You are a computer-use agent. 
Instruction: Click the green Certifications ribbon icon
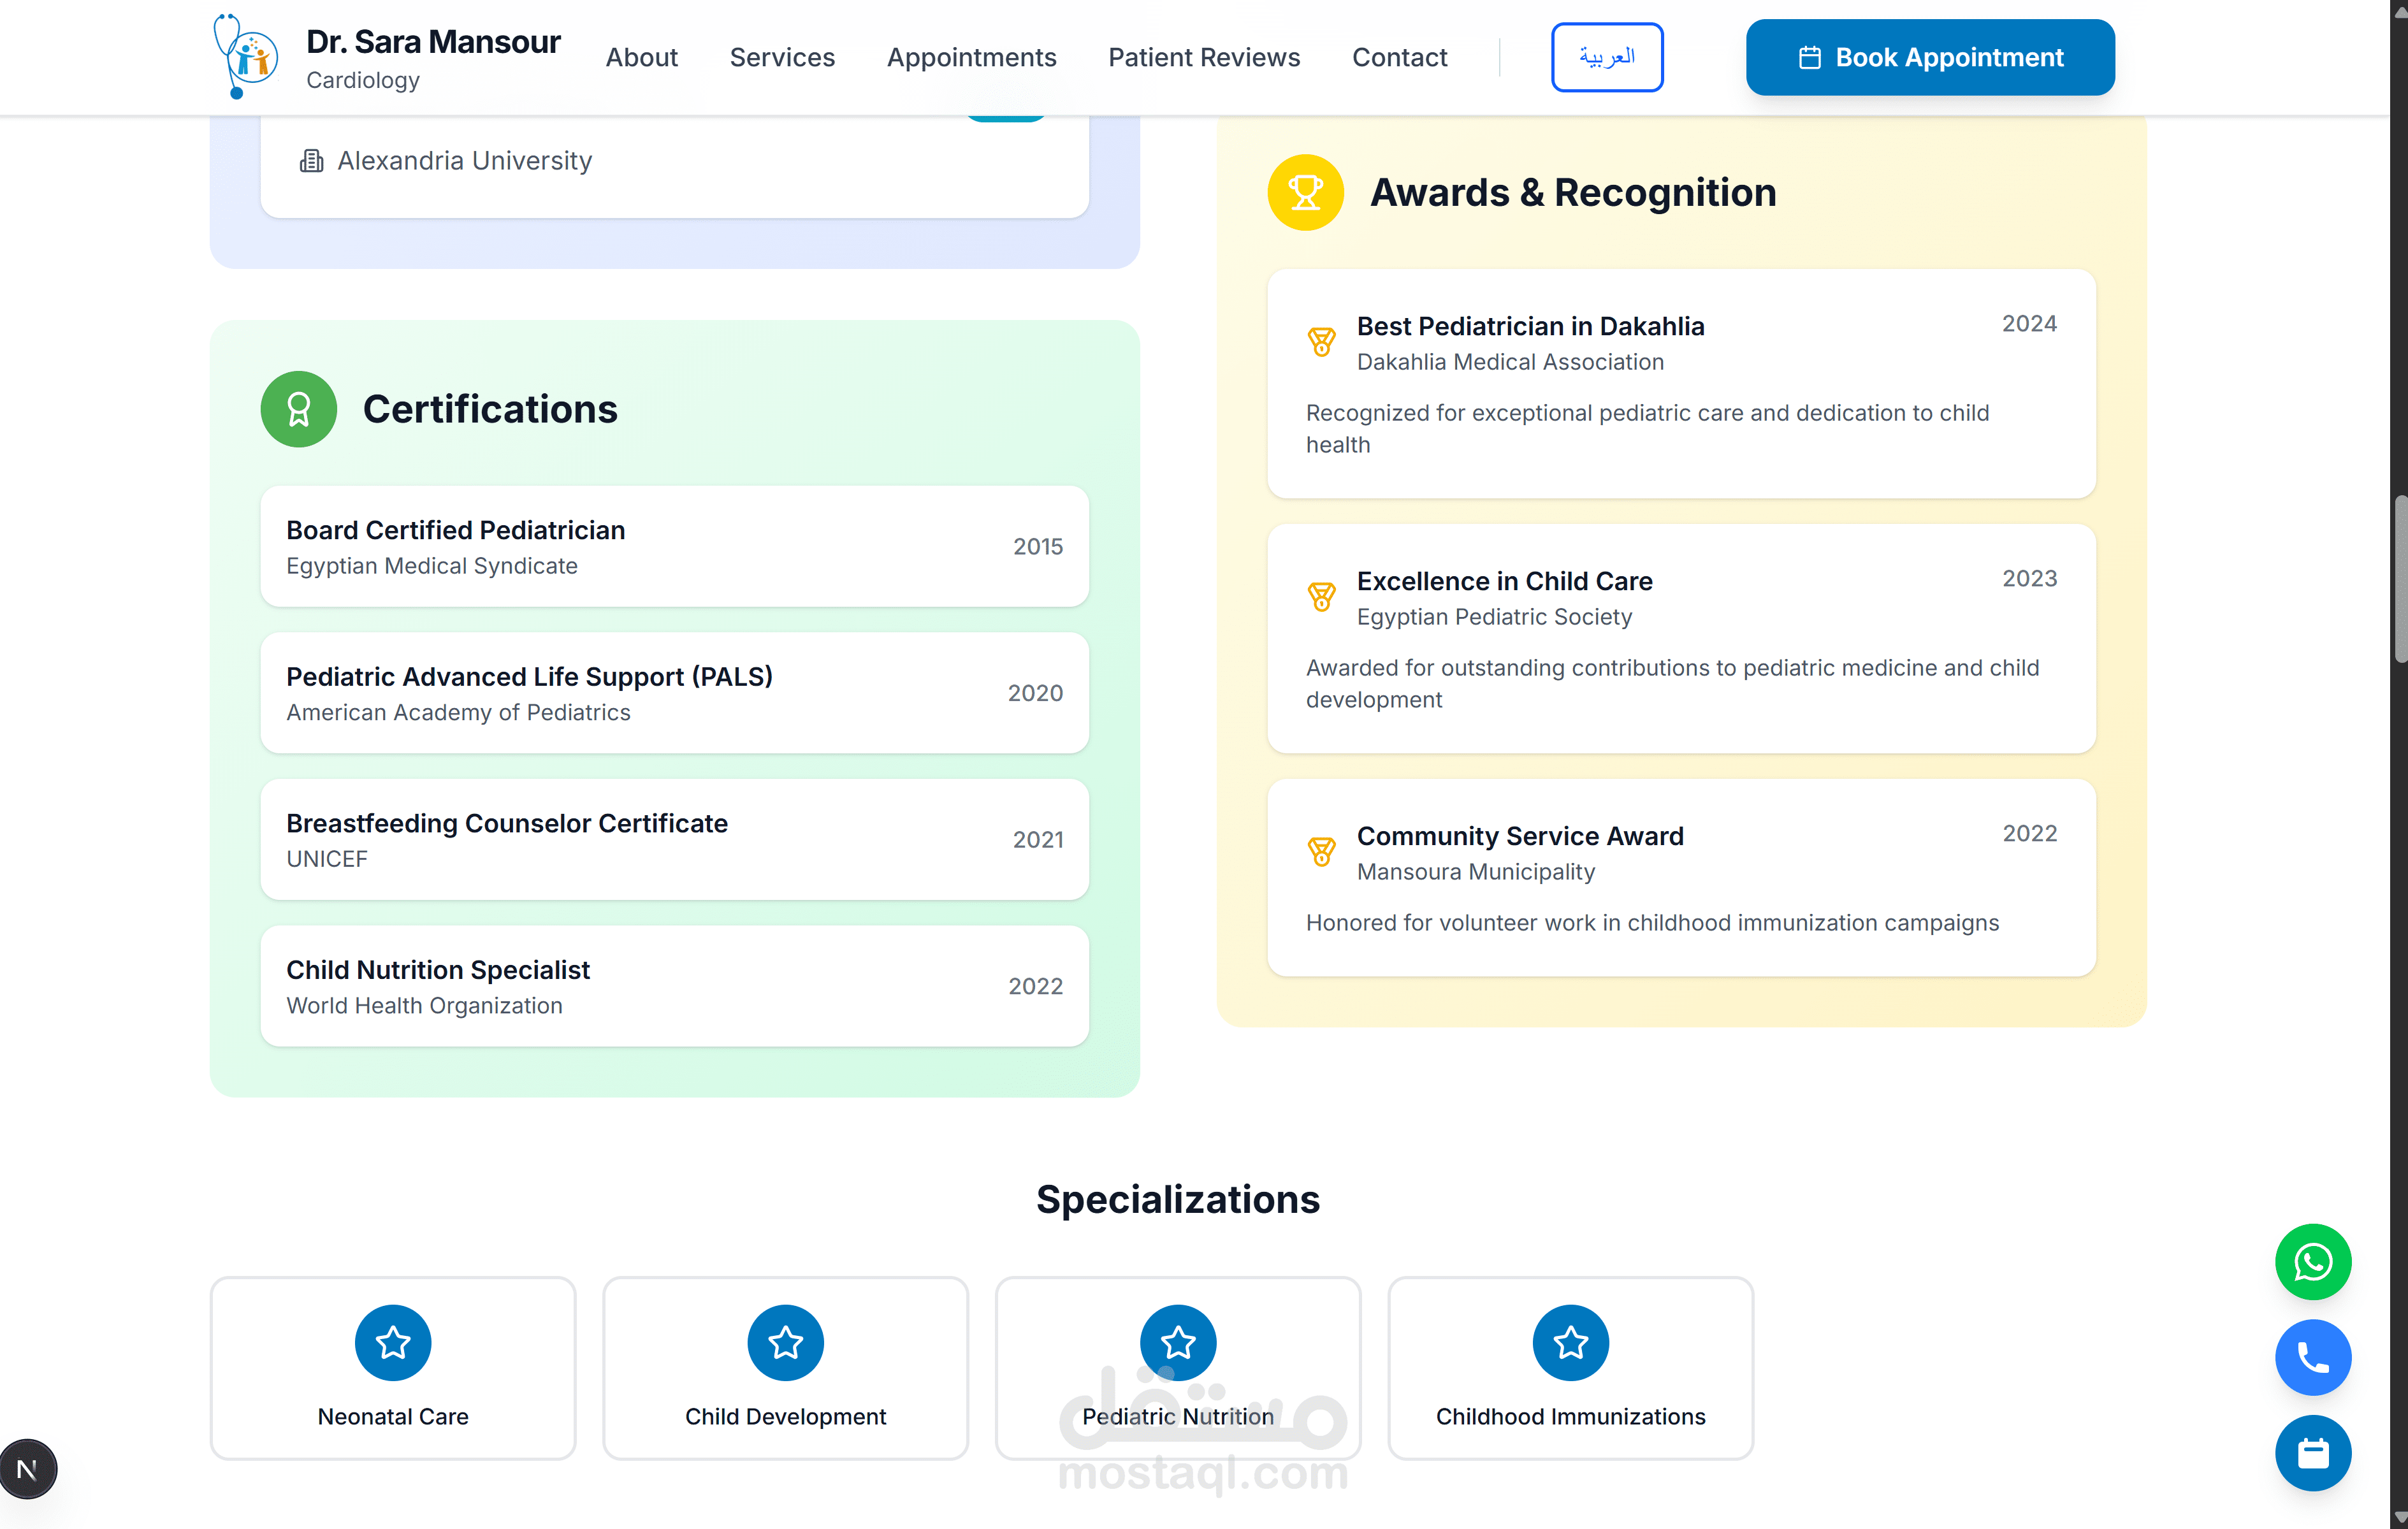[x=298, y=409]
